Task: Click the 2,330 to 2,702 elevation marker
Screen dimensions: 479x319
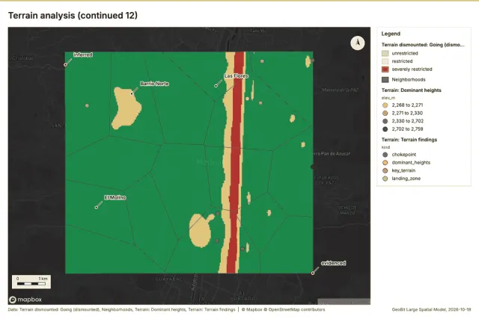Action: click(x=385, y=121)
